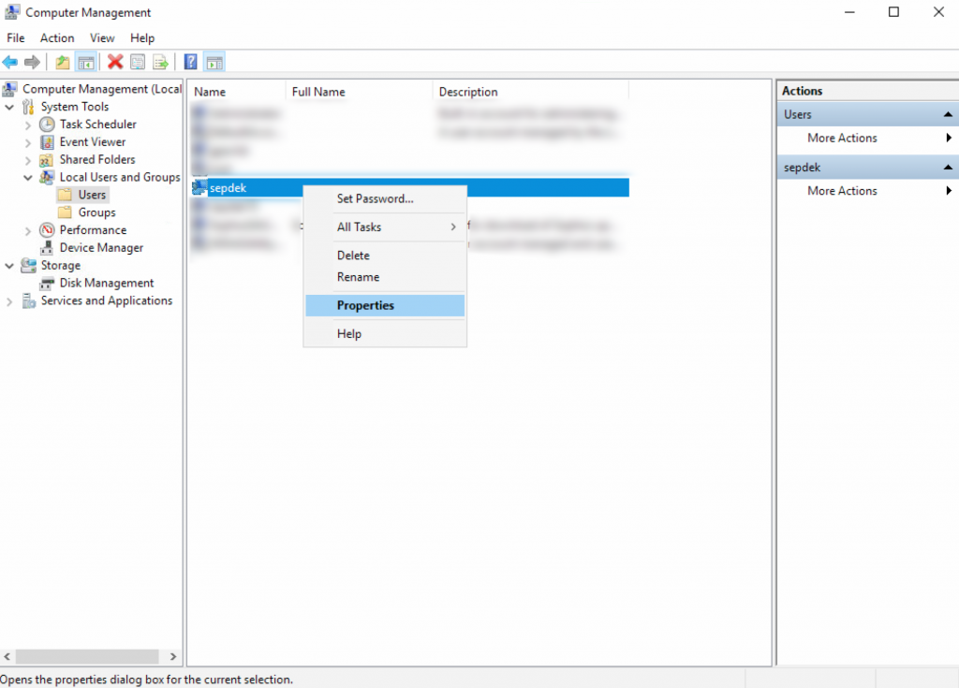Viewport: 959px width, 688px height.
Task: Click the Services and Applications icon
Action: point(28,300)
